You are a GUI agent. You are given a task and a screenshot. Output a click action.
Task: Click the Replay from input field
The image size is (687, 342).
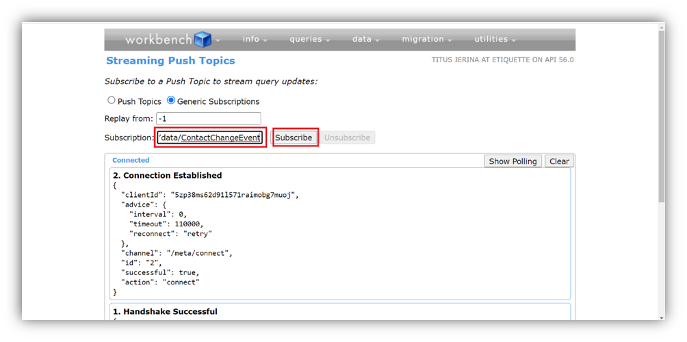(x=209, y=118)
